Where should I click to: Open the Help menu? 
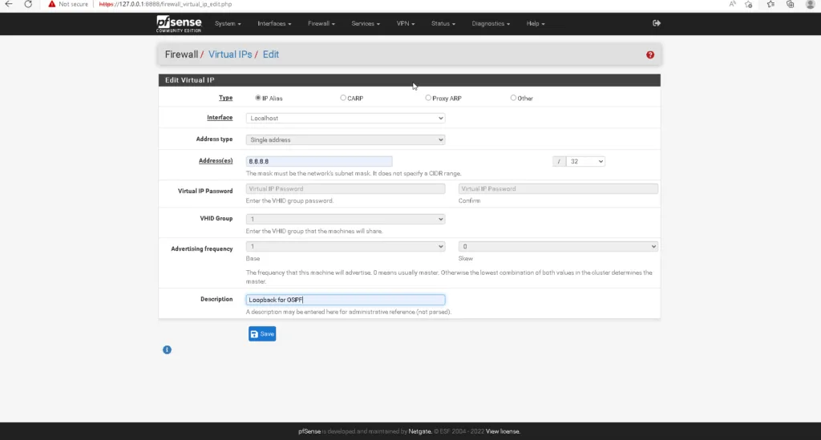pyautogui.click(x=535, y=23)
